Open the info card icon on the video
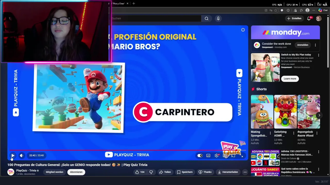Viewport: 330px width, 185px height. pyautogui.click(x=243, y=30)
